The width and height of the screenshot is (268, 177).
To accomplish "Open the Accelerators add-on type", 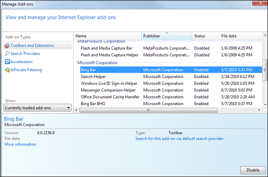I will coord(21,62).
